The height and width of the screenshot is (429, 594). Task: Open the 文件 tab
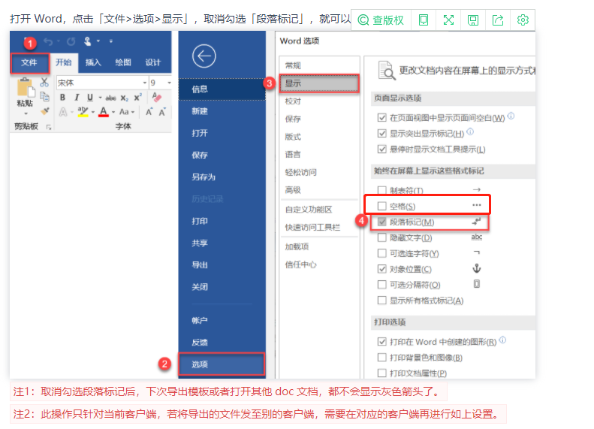pyautogui.click(x=29, y=62)
